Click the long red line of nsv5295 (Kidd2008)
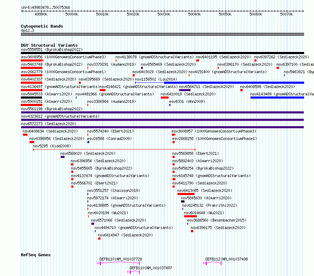Screen dimensions: 314x276 coord(114,149)
